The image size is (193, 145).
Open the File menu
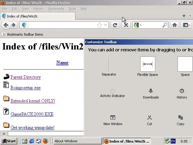5,9
